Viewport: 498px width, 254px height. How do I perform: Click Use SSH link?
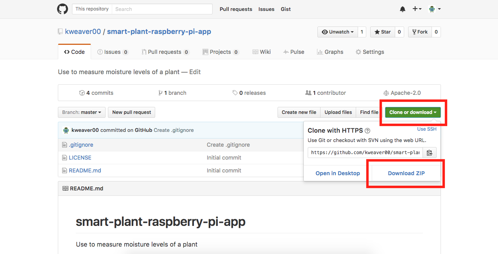(x=427, y=129)
